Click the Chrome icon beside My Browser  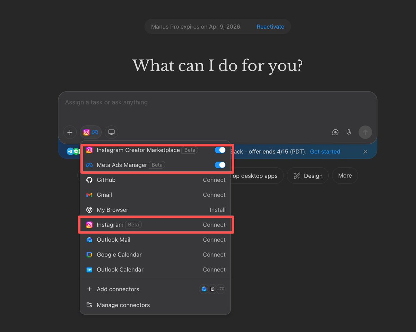tap(89, 210)
